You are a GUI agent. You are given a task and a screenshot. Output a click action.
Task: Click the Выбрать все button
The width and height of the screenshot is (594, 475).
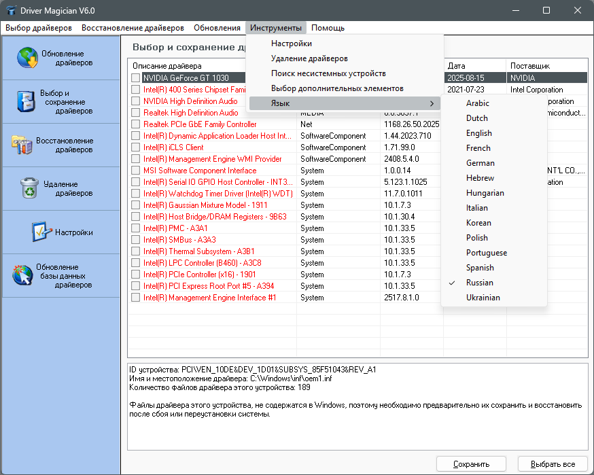(553, 464)
